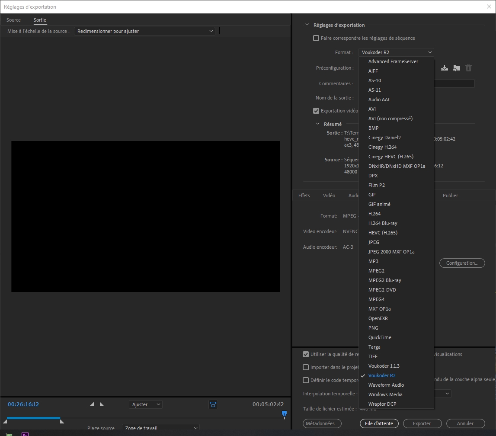Click the Exporter button
This screenshot has width=496, height=436.
point(422,423)
